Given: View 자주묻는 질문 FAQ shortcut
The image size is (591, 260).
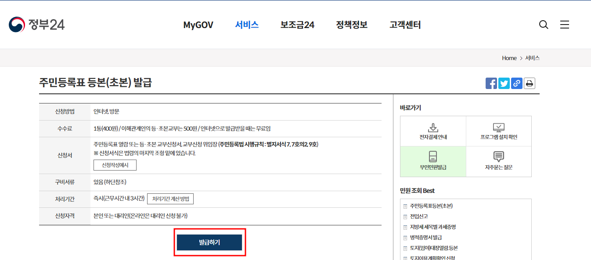Looking at the screenshot, I should click(x=498, y=161).
